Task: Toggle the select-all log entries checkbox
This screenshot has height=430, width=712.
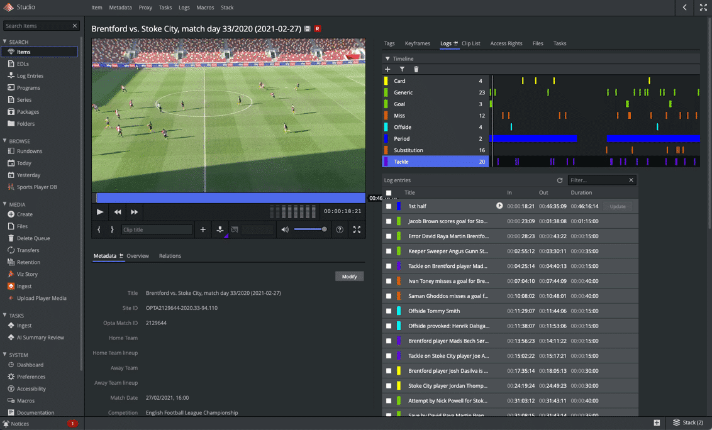Action: [x=389, y=193]
